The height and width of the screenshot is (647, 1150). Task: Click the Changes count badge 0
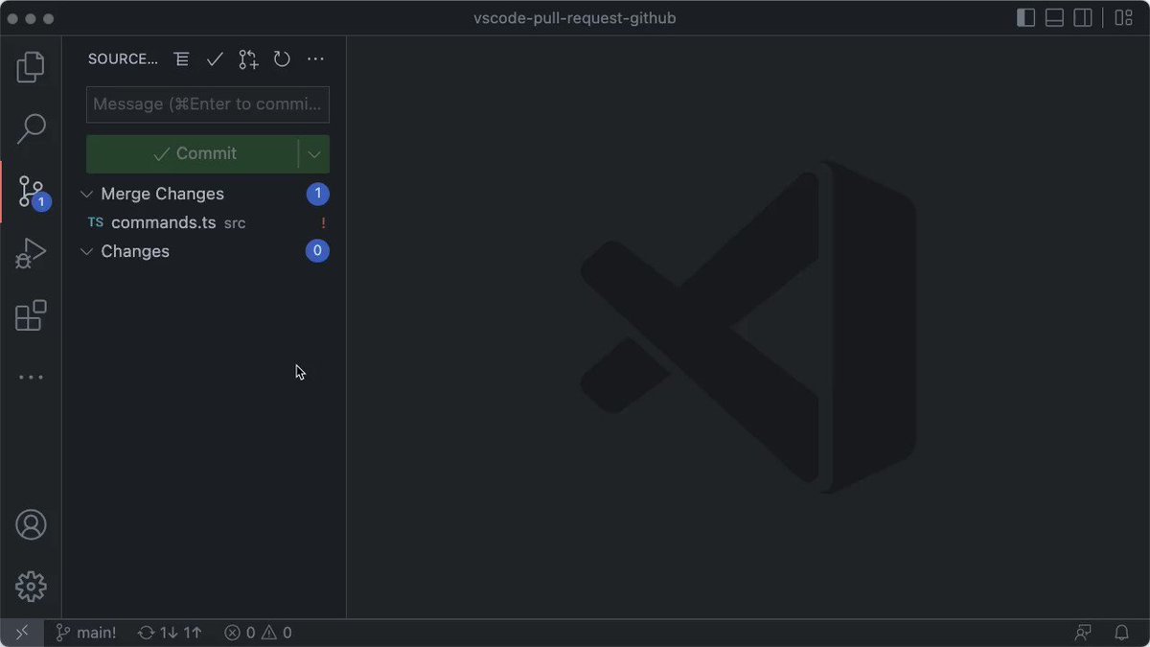[317, 251]
